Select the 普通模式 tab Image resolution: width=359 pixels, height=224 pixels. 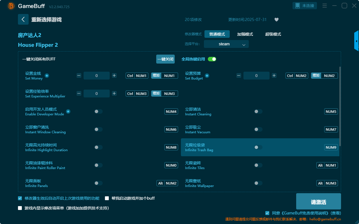click(217, 34)
